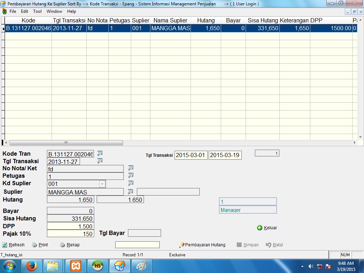This screenshot has height=273, width=364.
Task: Click the Tgl Transaksi start date field
Action: tap(191, 155)
